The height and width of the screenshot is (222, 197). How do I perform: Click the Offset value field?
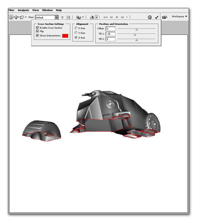click(x=110, y=29)
